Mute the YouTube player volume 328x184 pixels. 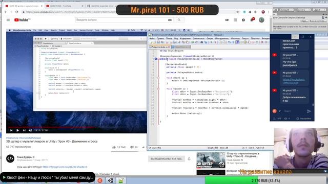30,130
